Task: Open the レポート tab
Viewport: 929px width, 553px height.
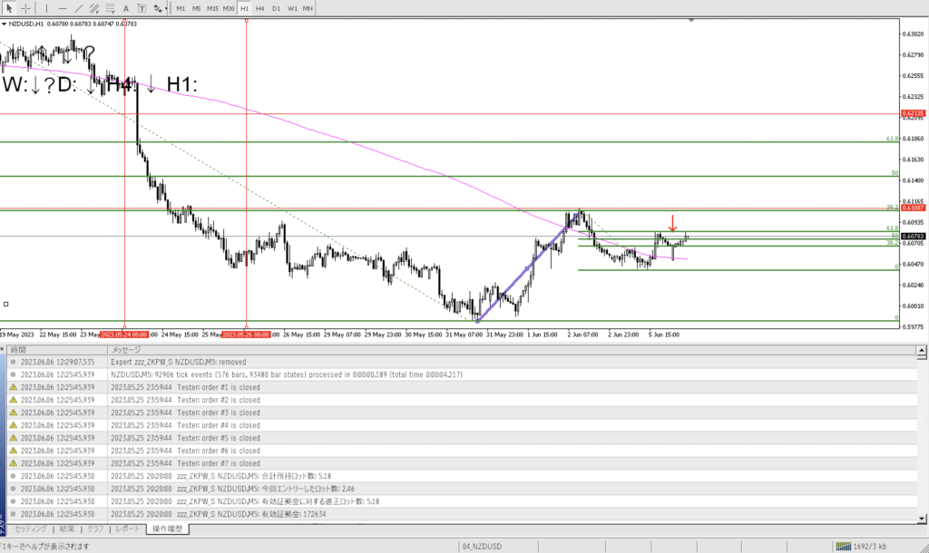Action: pos(126,529)
